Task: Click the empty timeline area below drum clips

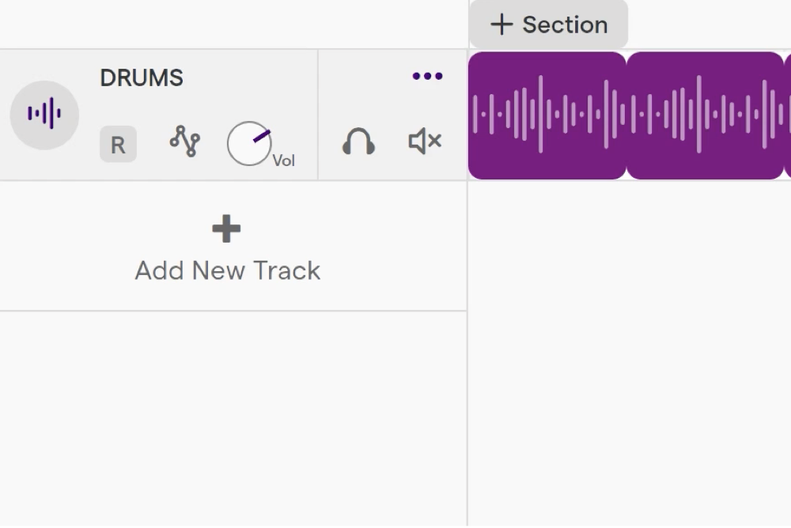Action: coord(630,353)
